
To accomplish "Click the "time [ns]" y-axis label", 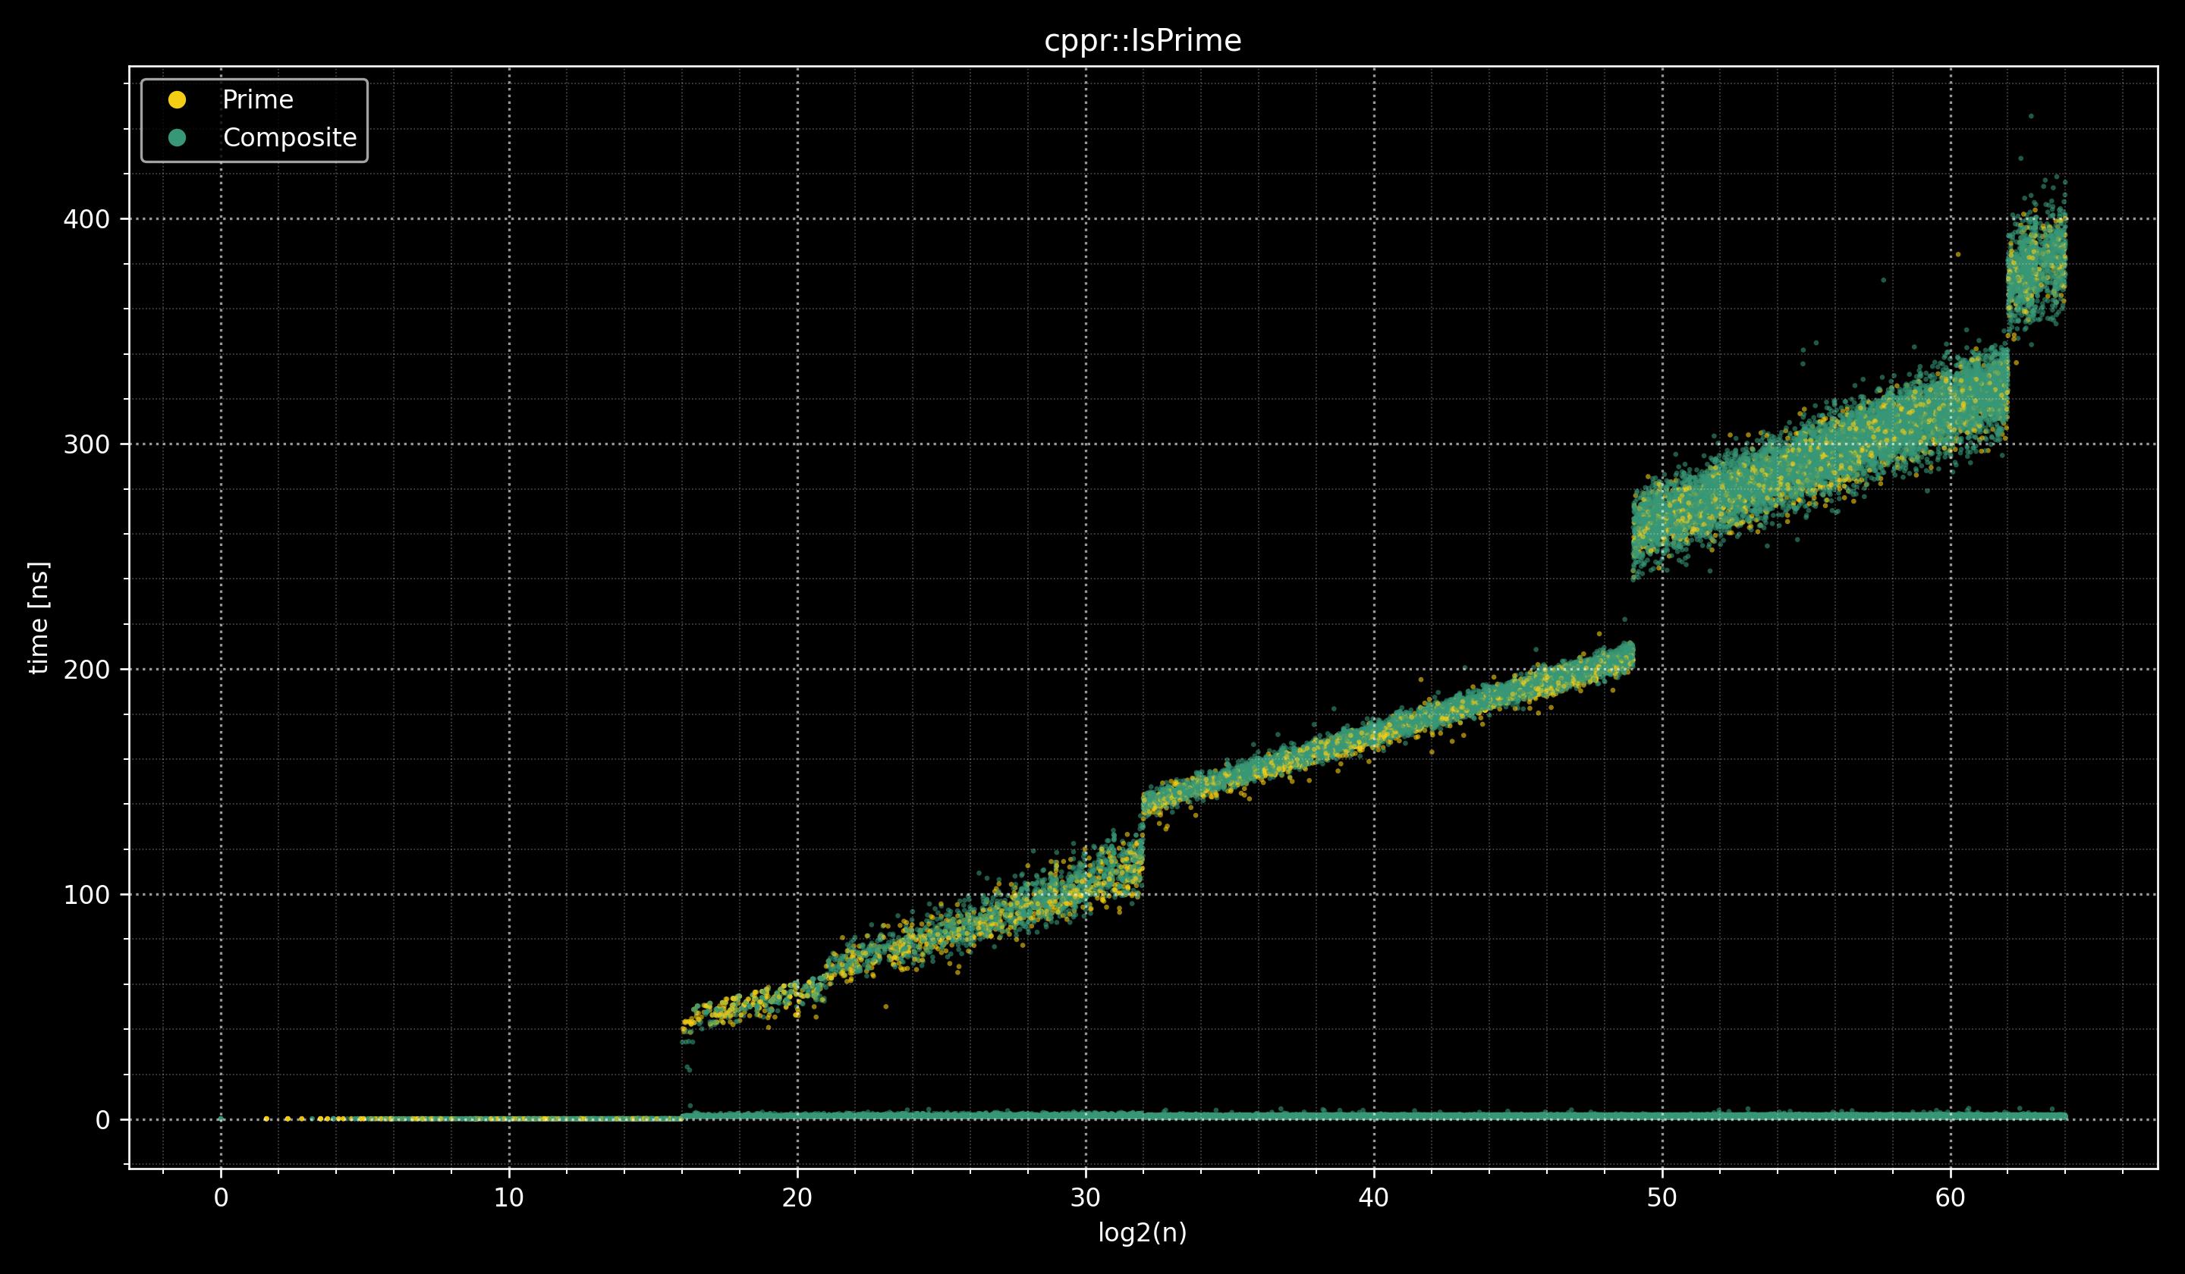I will [x=39, y=617].
